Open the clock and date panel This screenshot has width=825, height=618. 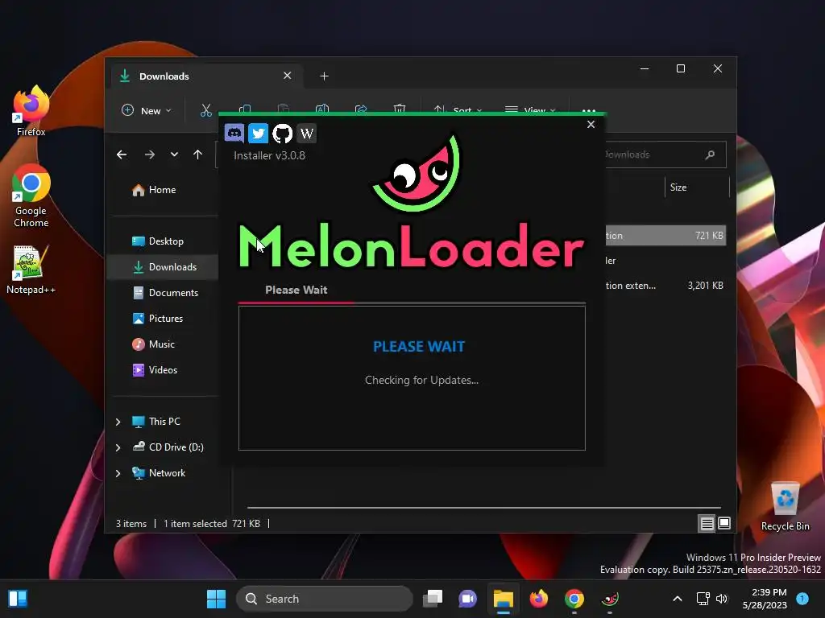(x=765, y=599)
